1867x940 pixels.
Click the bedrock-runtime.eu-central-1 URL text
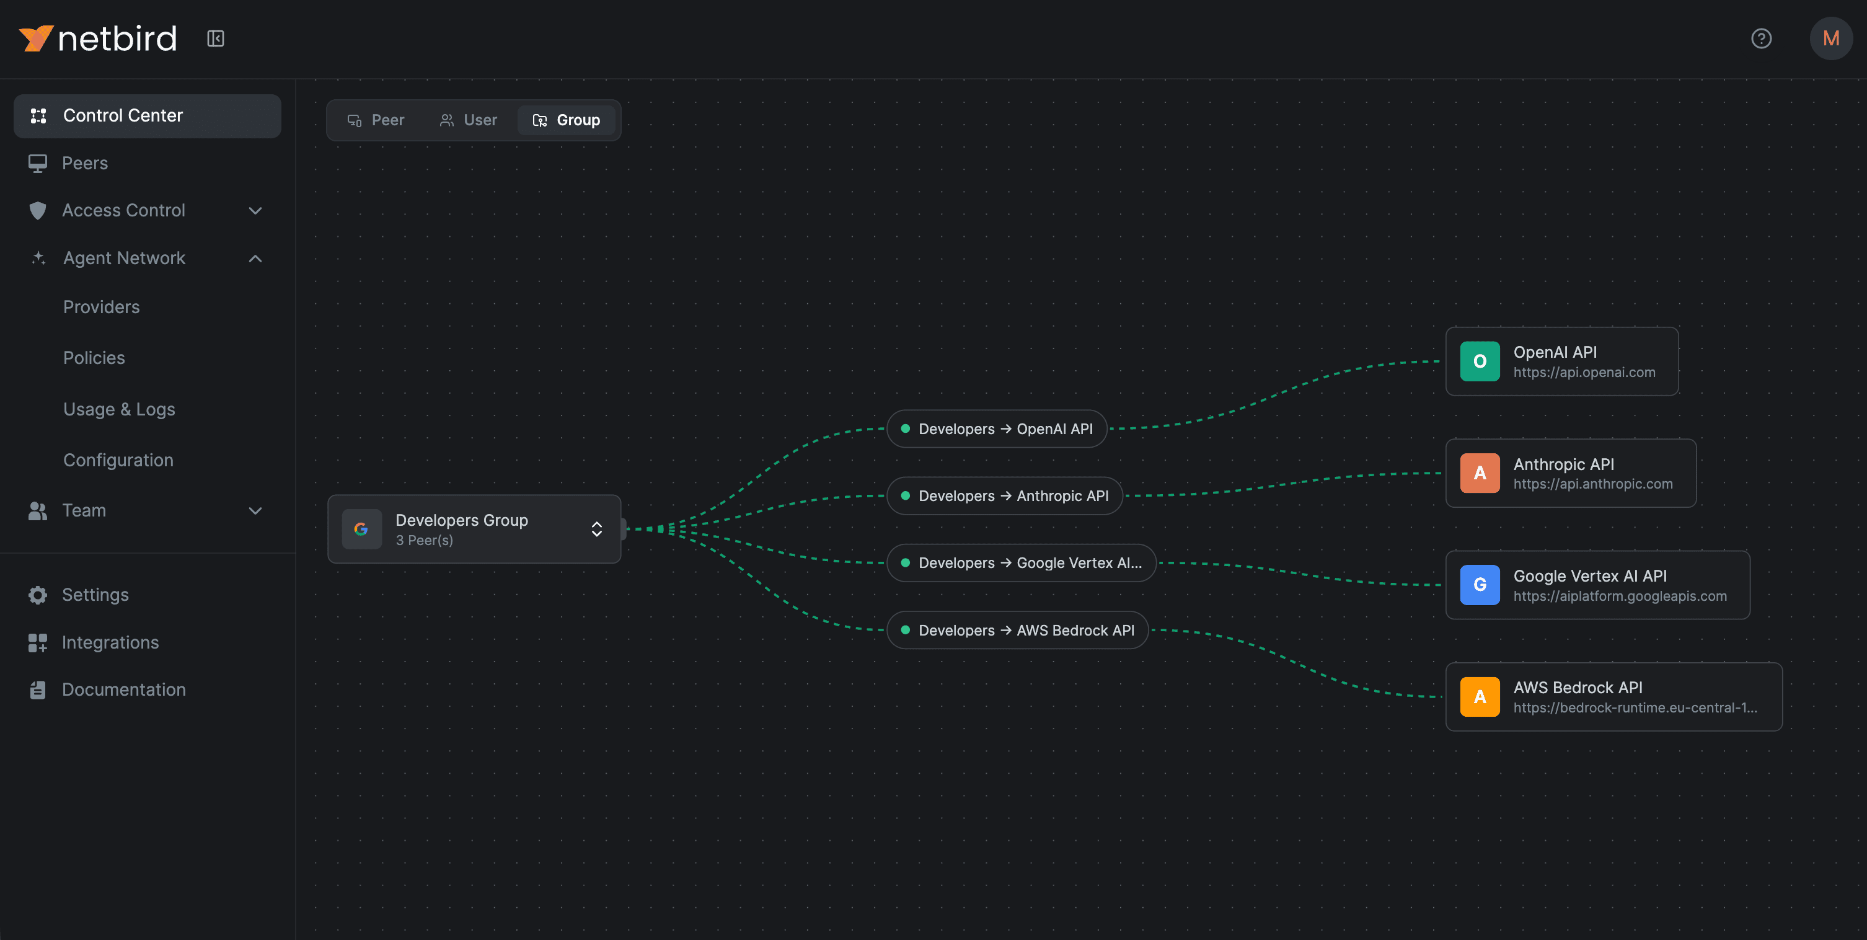(1635, 708)
